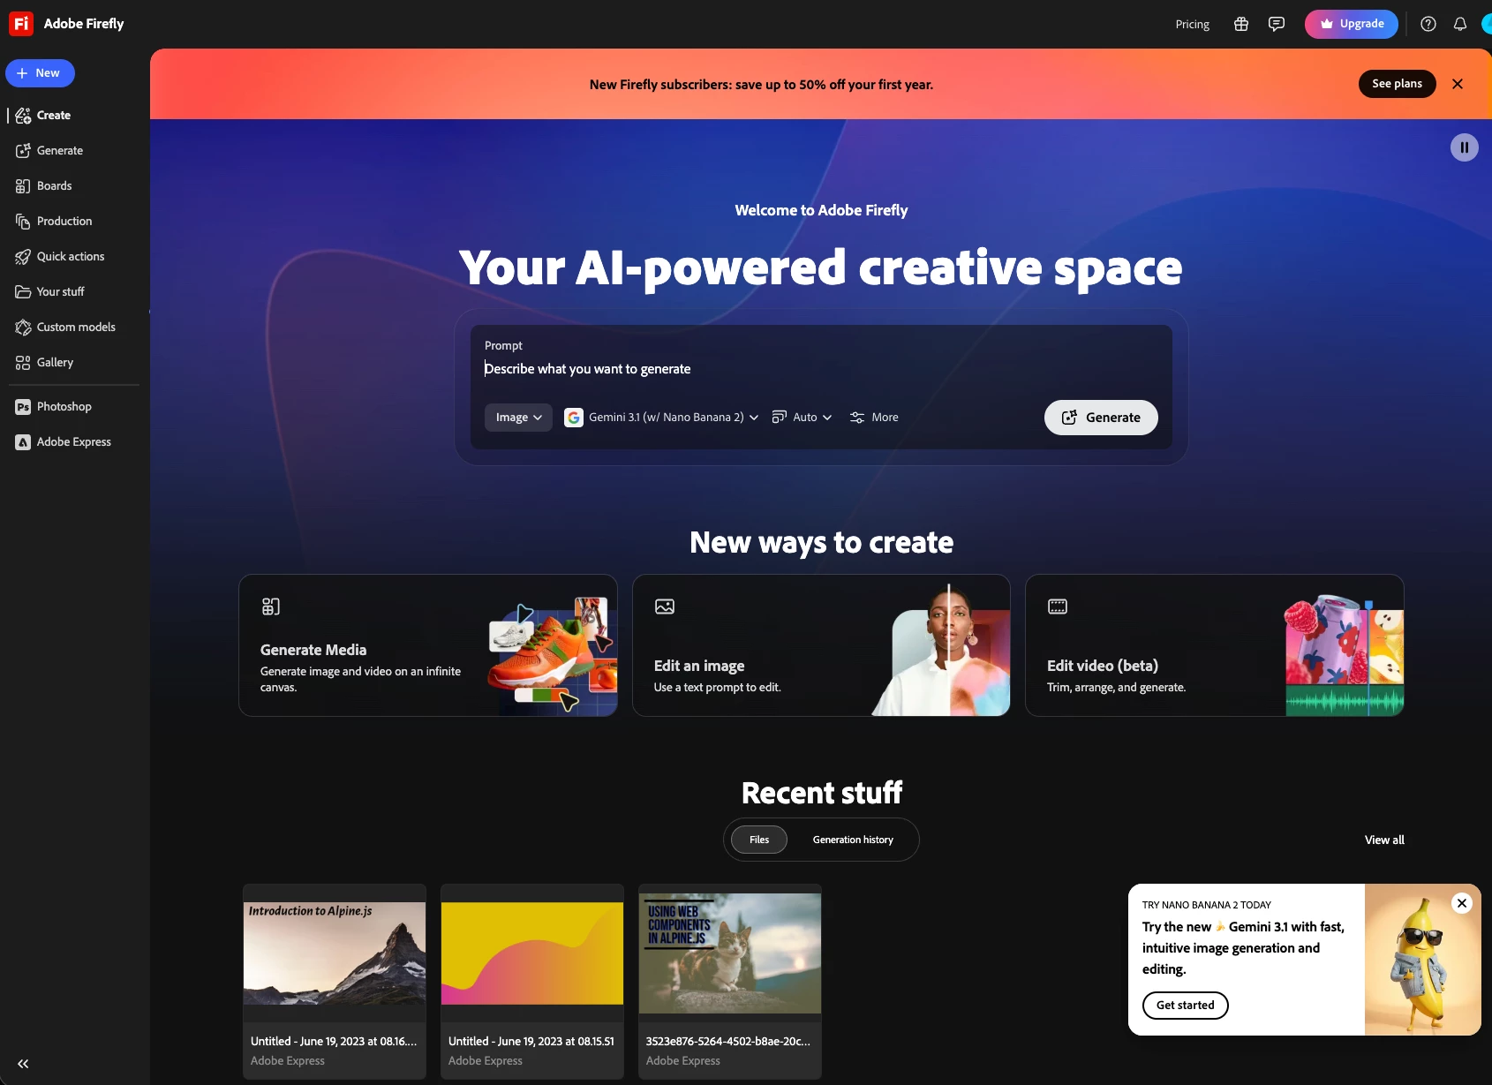Launch Adobe Express from the sidebar
Image resolution: width=1492 pixels, height=1085 pixels.
(x=75, y=442)
